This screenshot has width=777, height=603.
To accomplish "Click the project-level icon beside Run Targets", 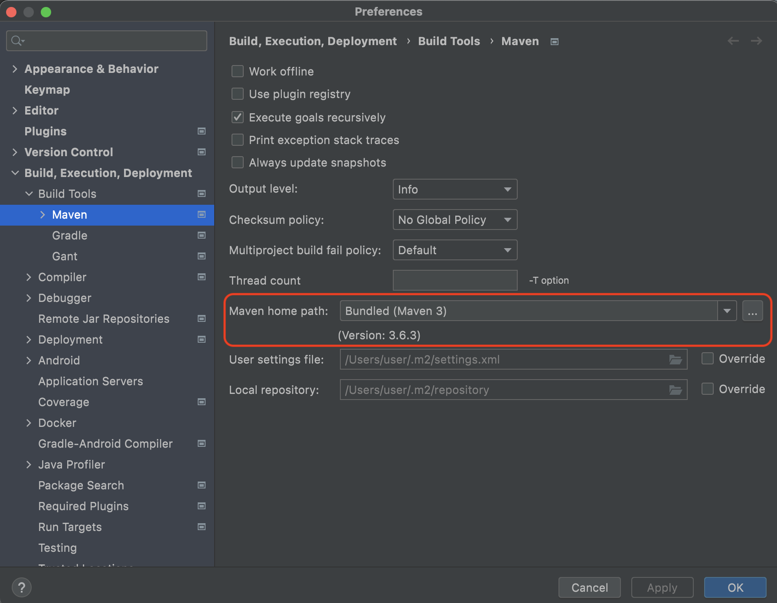I will coord(202,527).
